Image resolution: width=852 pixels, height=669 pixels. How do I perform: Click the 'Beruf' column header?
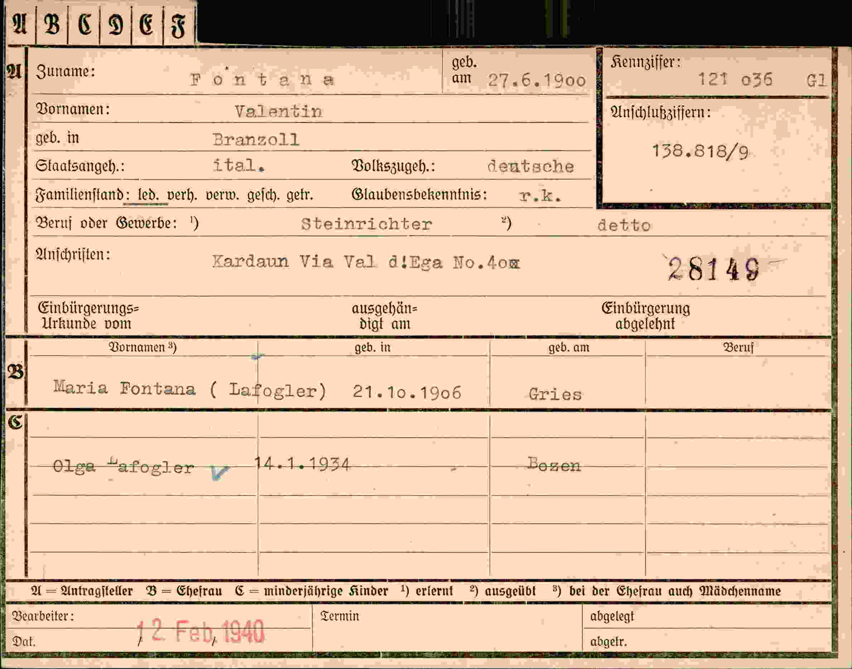click(738, 347)
